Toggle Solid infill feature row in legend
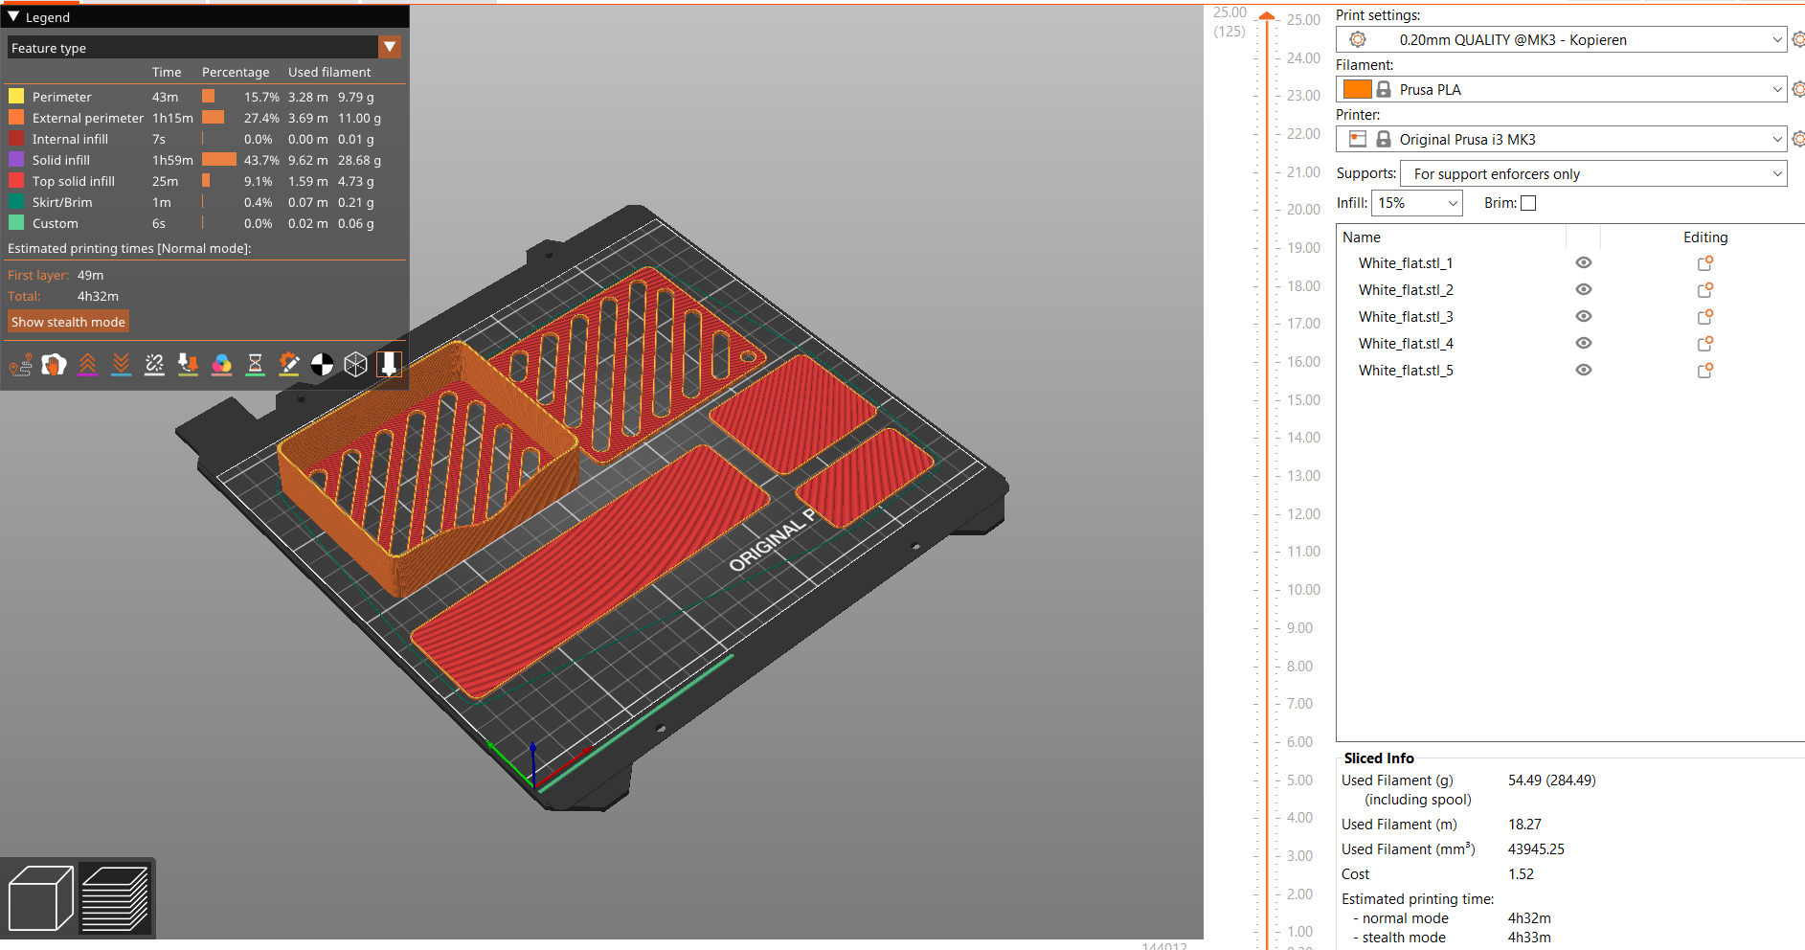 206,160
